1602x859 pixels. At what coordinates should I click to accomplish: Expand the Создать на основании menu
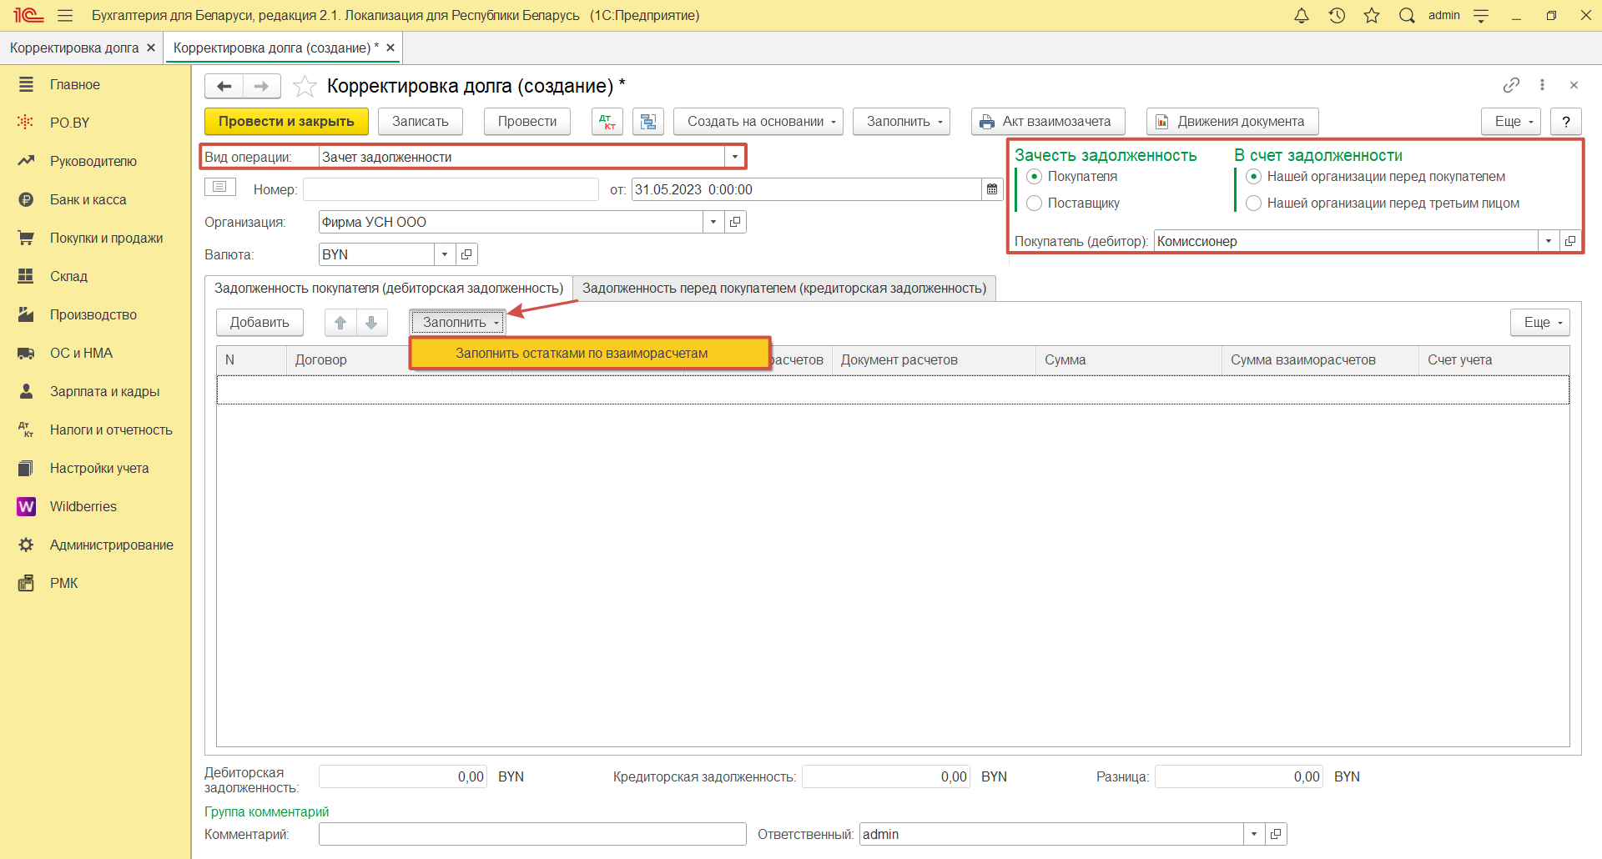coord(758,122)
